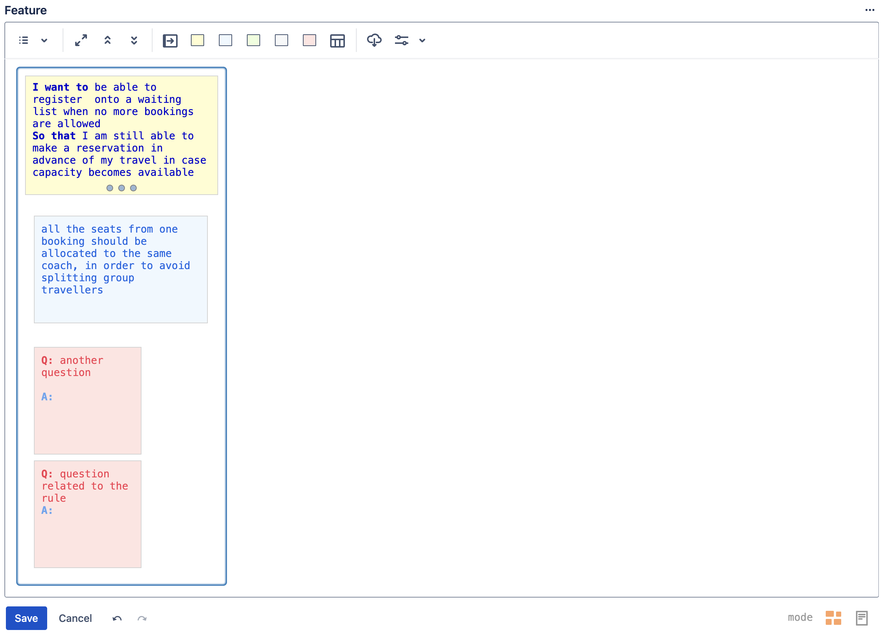Select the 'another question' pink card
This screenshot has width=888, height=637.
click(x=88, y=400)
